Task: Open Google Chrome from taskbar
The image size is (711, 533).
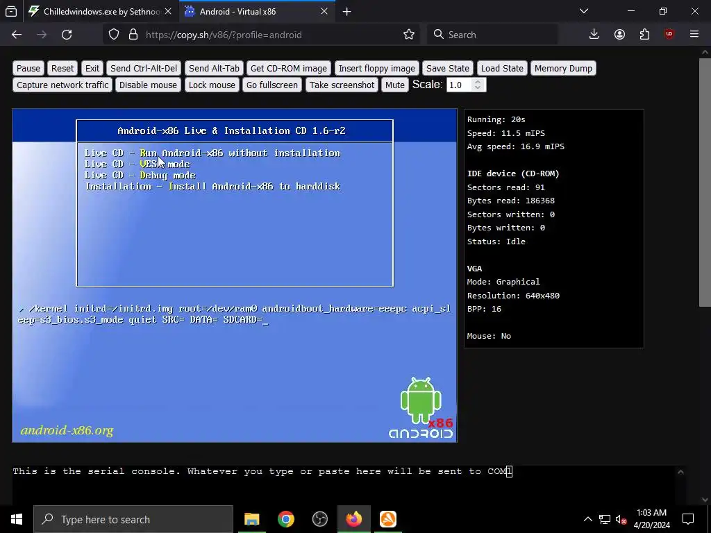Action: click(285, 519)
